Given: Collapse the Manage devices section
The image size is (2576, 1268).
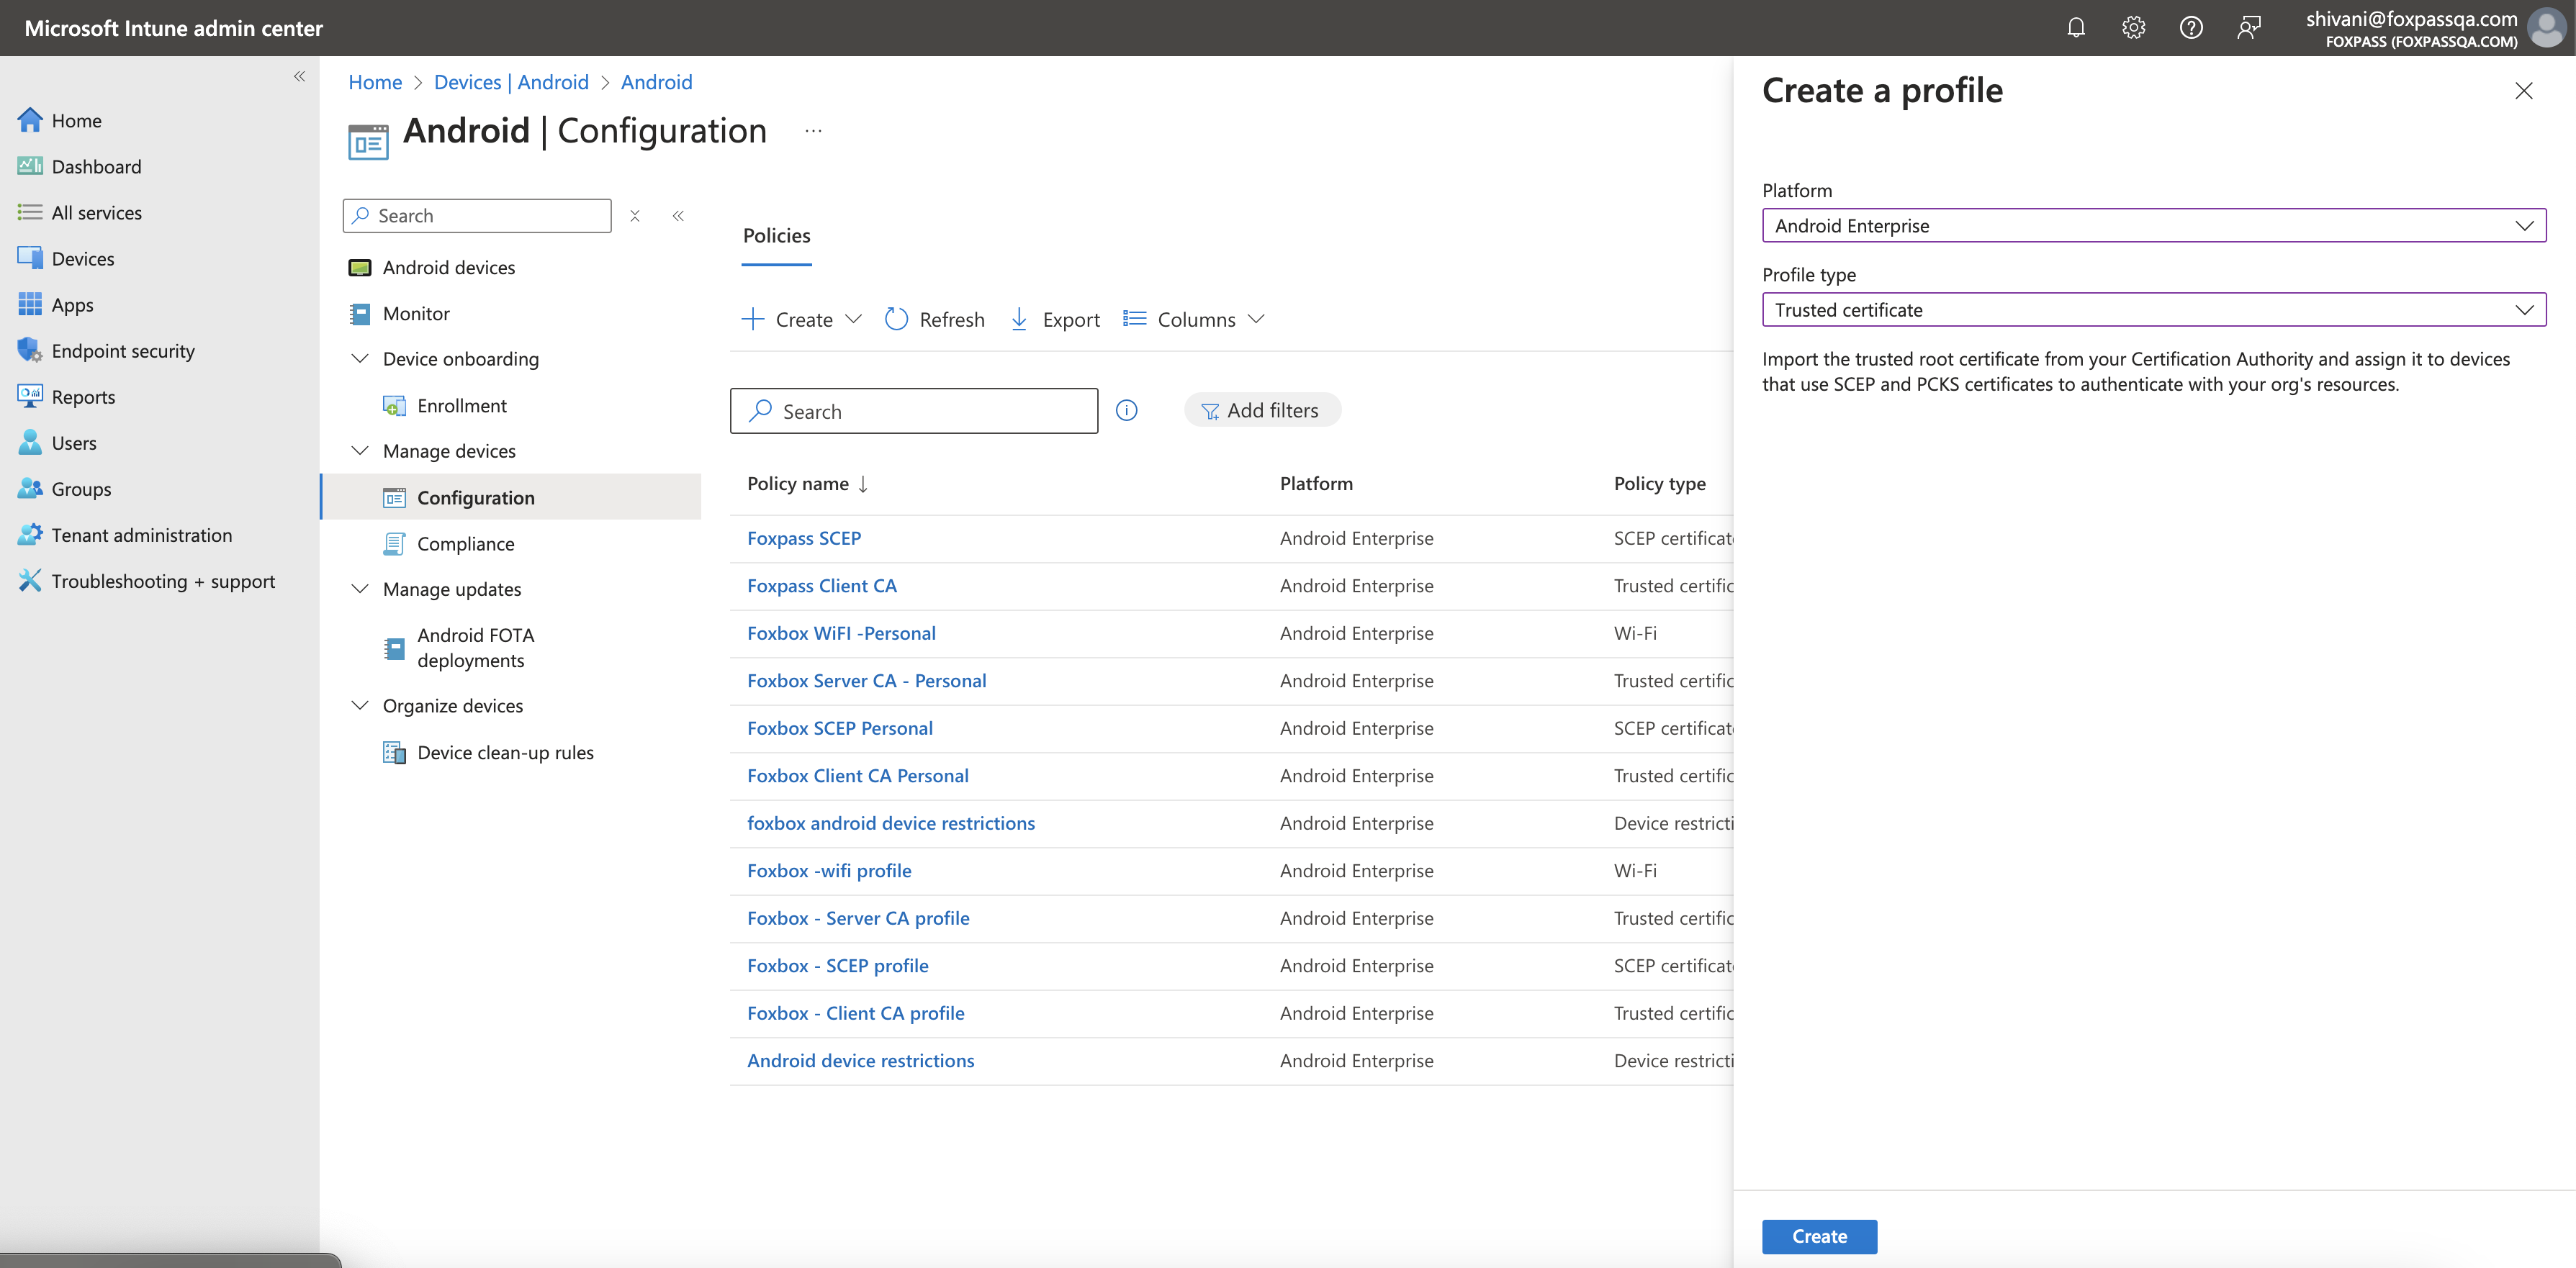Looking at the screenshot, I should coord(360,450).
